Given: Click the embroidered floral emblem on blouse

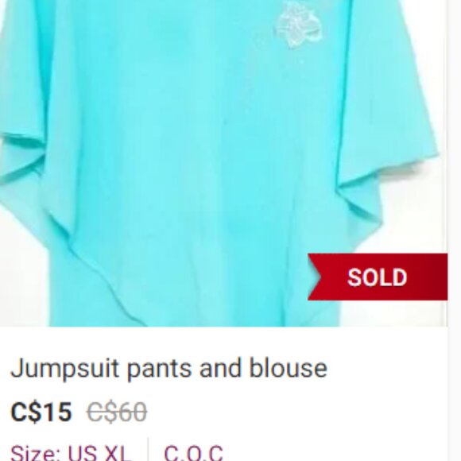Looking at the screenshot, I should [x=298, y=25].
